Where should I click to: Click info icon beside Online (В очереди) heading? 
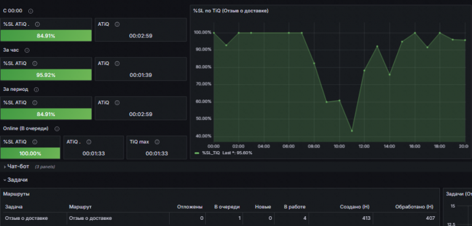(57, 129)
